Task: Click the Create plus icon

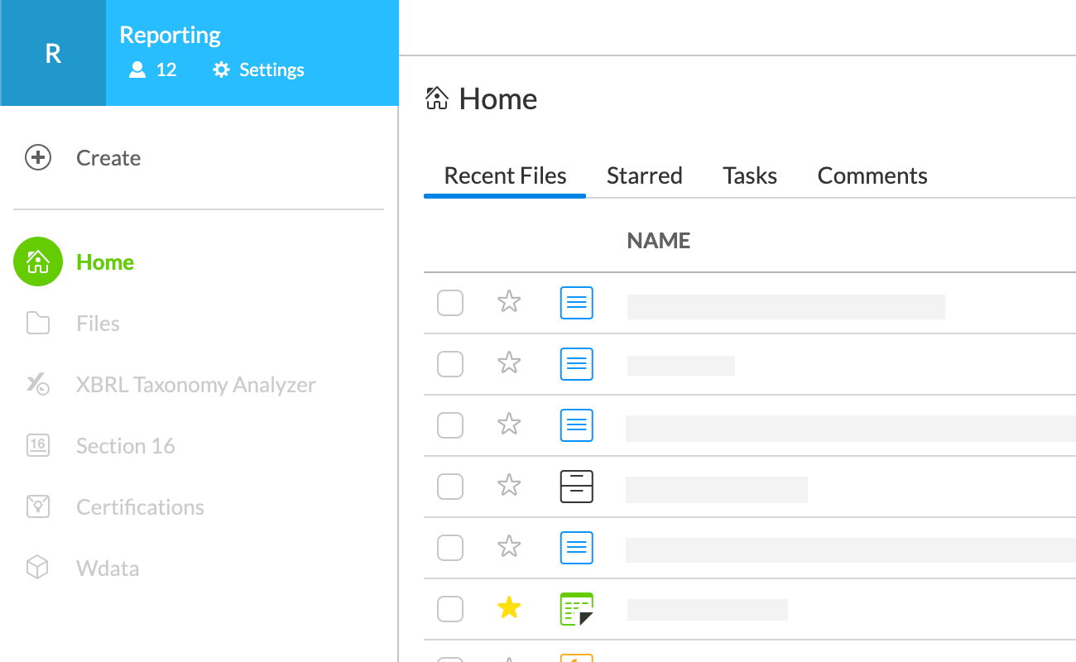Action: click(38, 158)
